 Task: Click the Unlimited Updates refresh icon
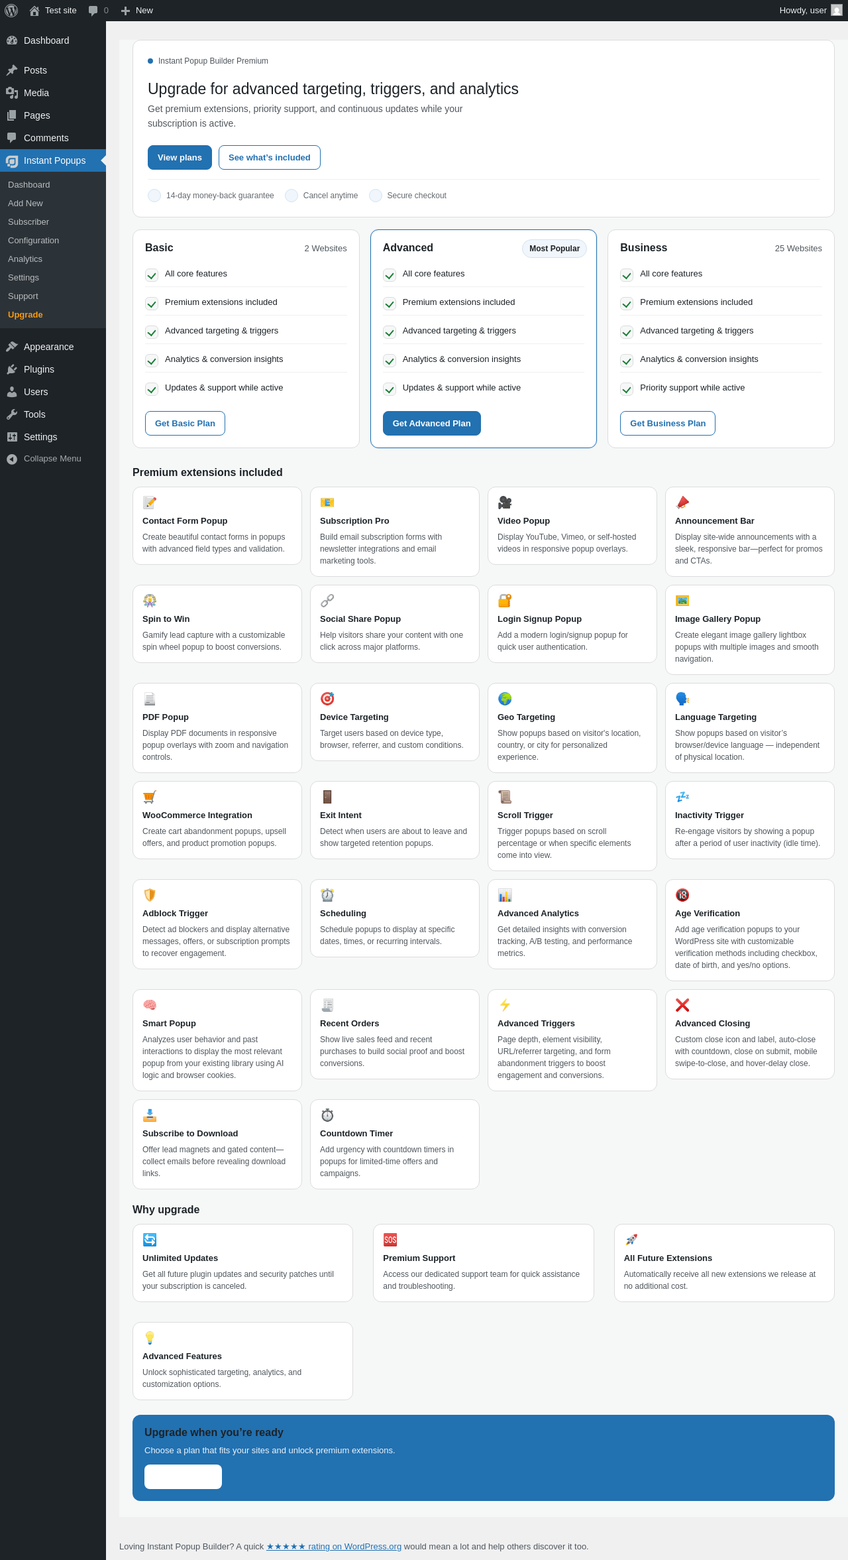(150, 1240)
